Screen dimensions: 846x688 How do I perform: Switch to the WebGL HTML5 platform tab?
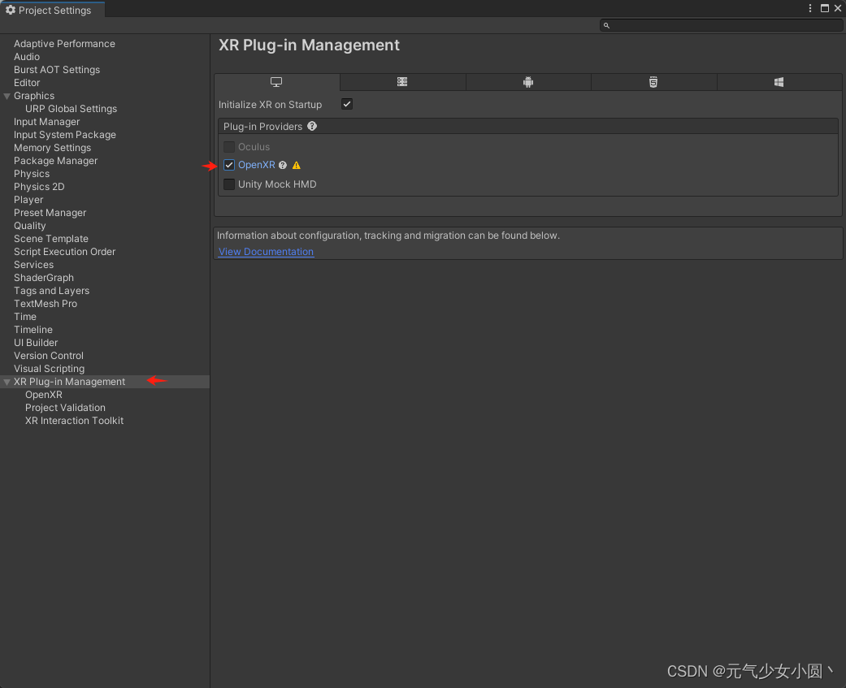click(x=653, y=82)
